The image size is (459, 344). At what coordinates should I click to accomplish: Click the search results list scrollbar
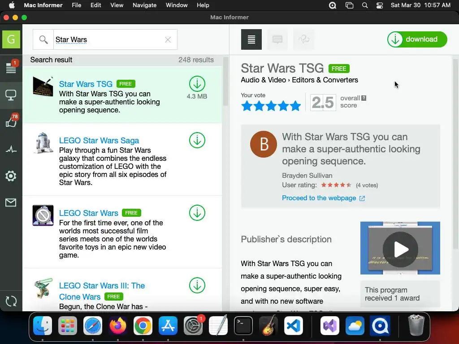(225, 82)
